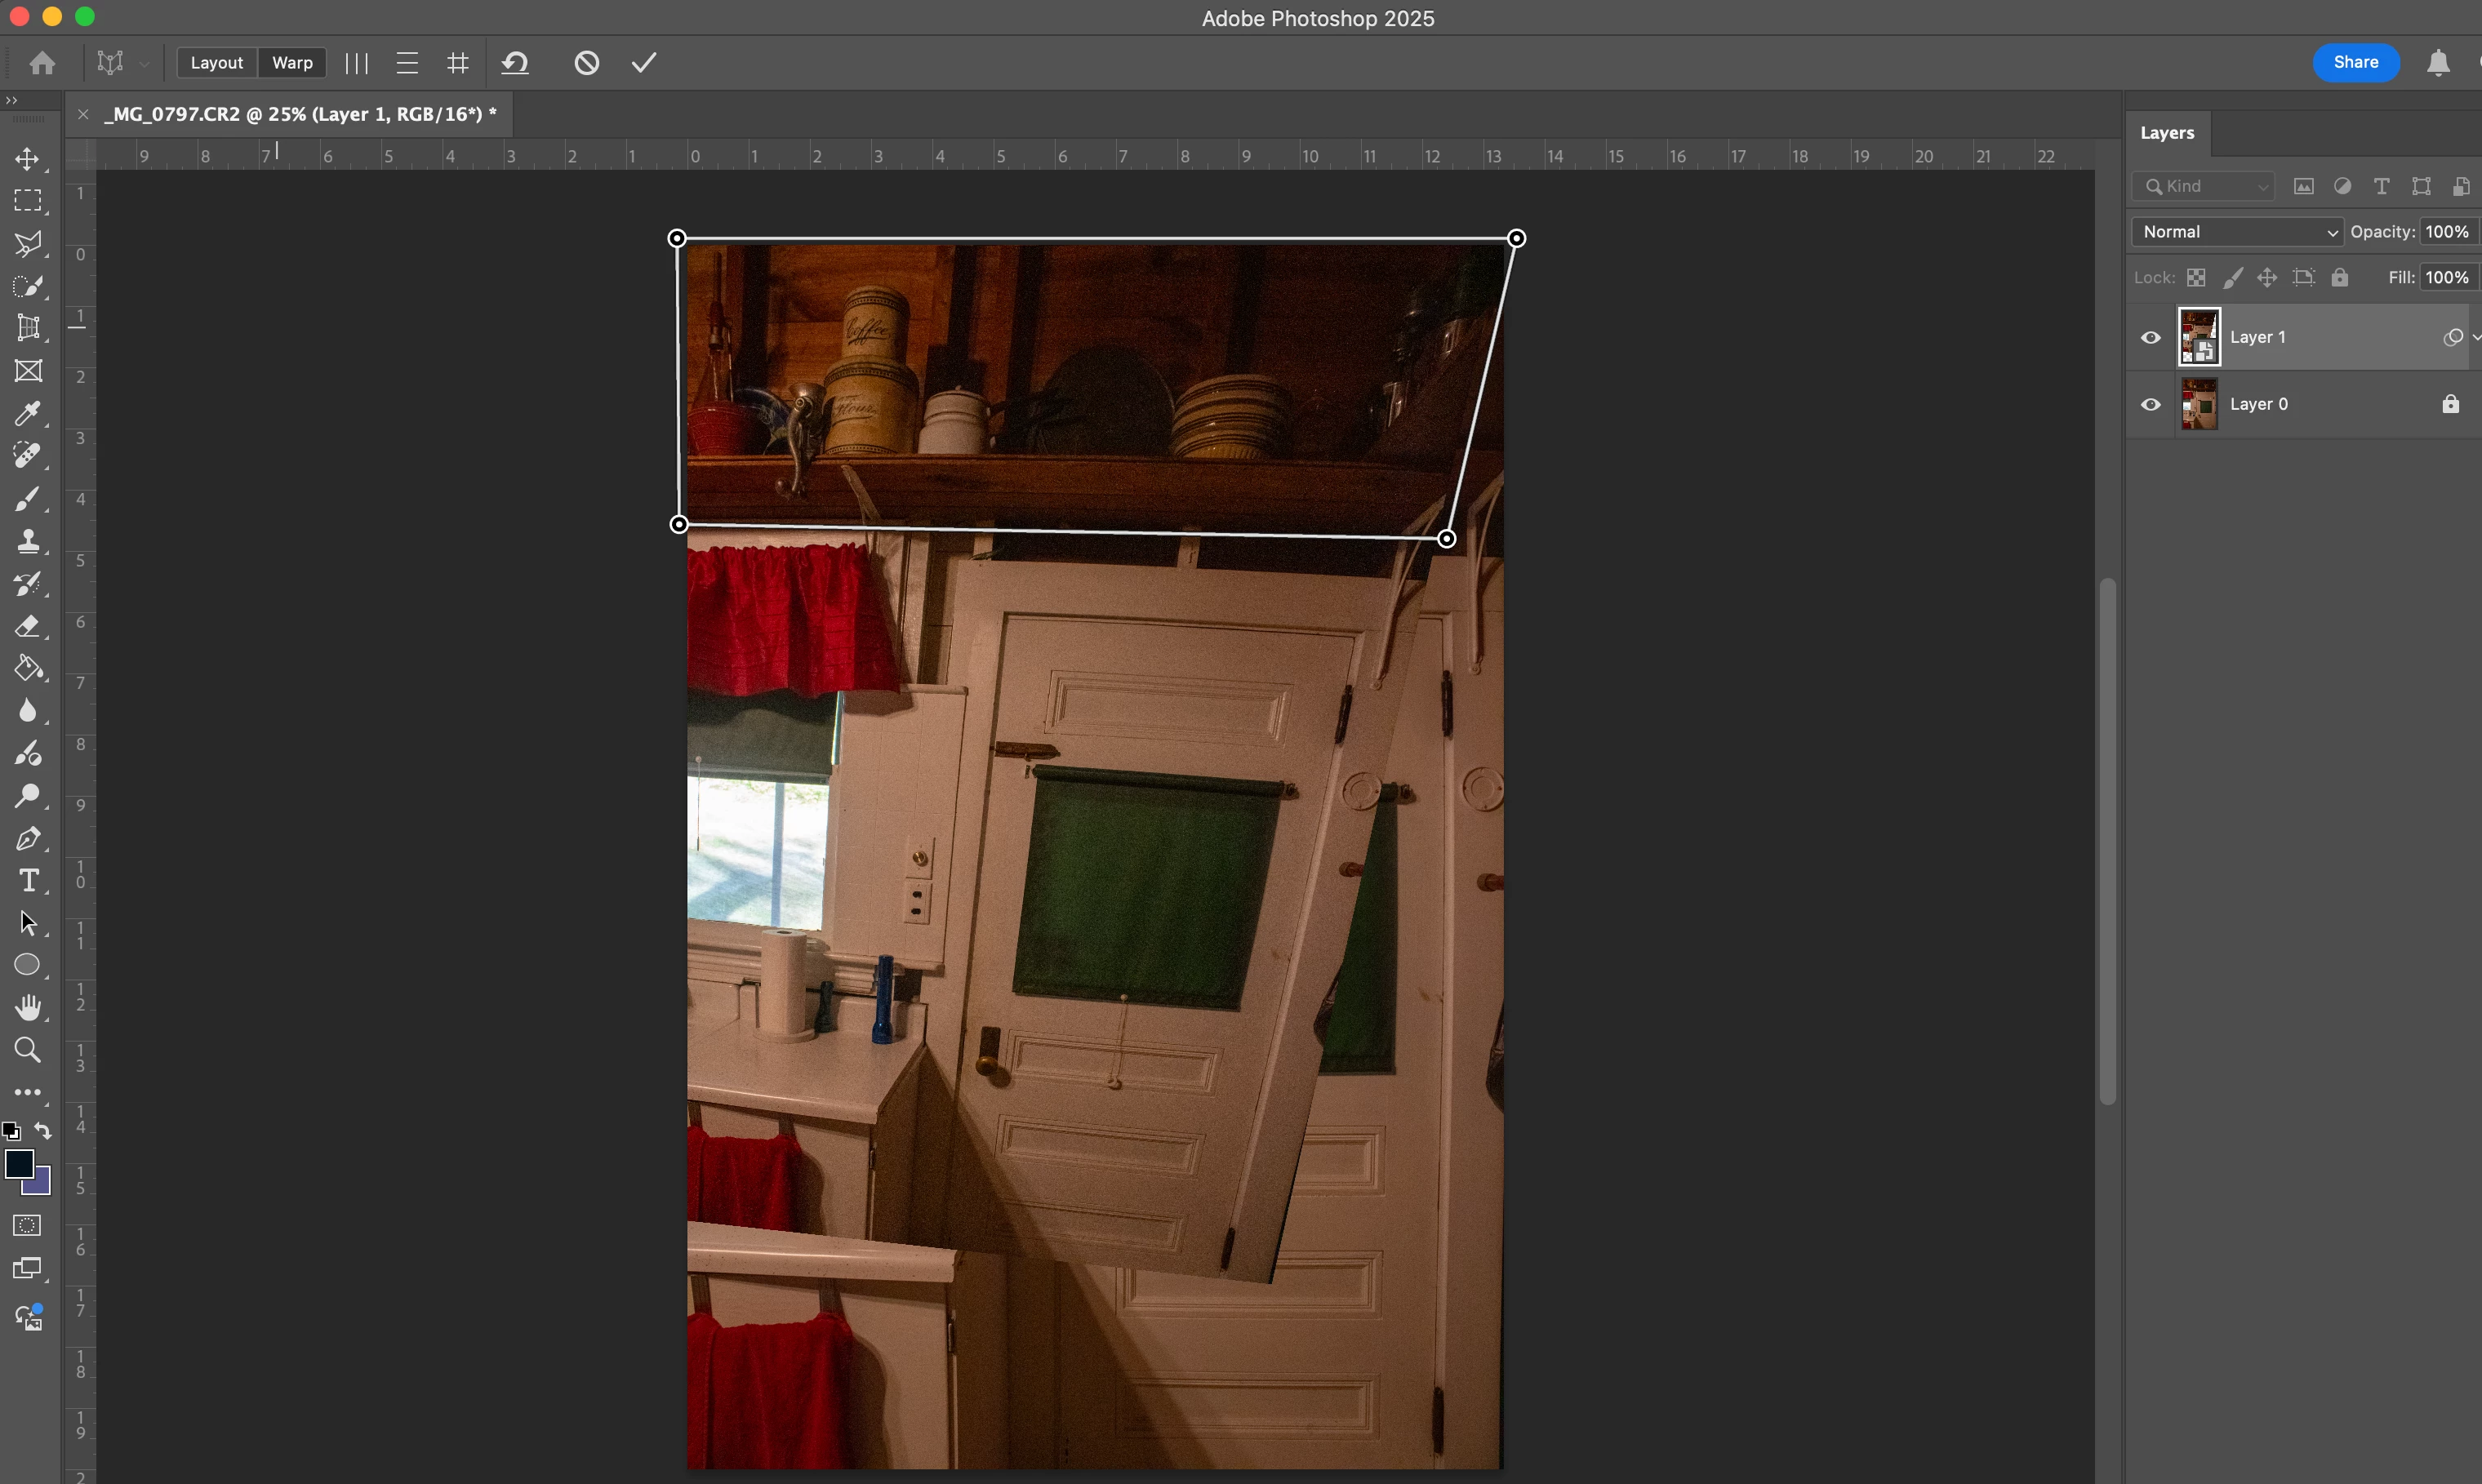Expand the Layer 1 smart filters chevron
2482x1484 pixels.
(x=2476, y=338)
